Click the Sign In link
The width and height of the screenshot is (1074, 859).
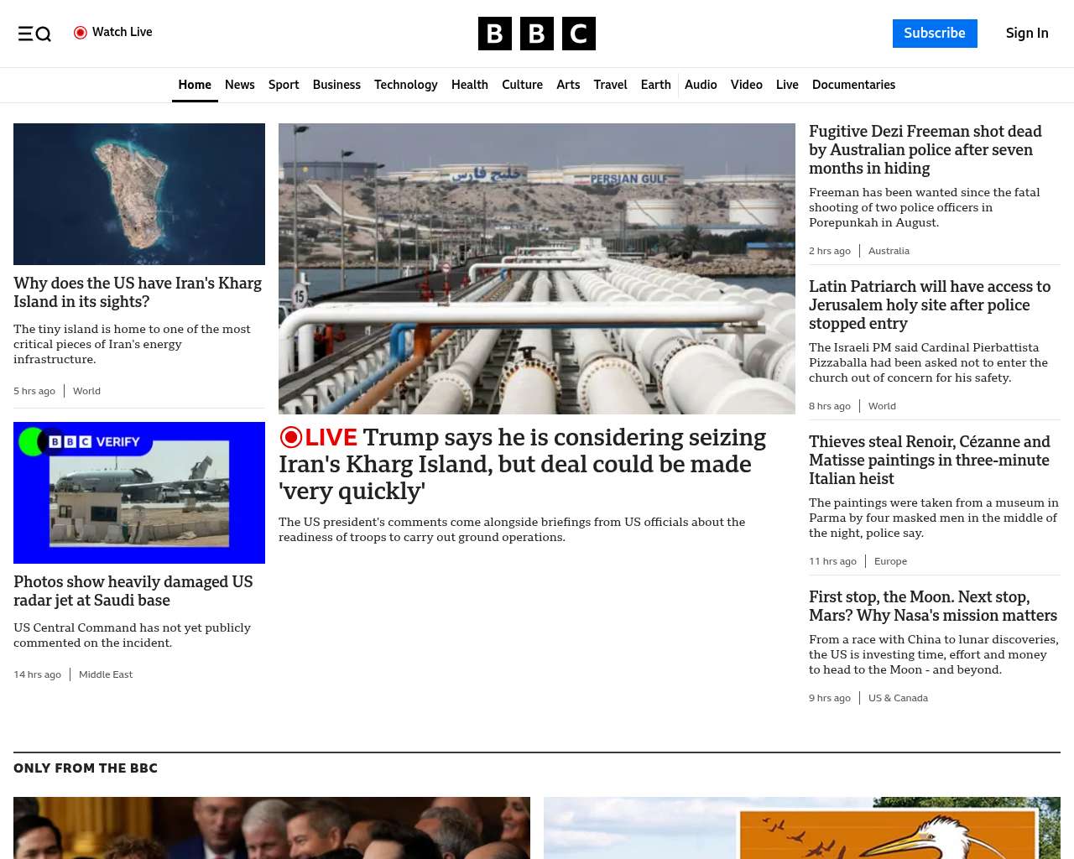tap(1026, 34)
